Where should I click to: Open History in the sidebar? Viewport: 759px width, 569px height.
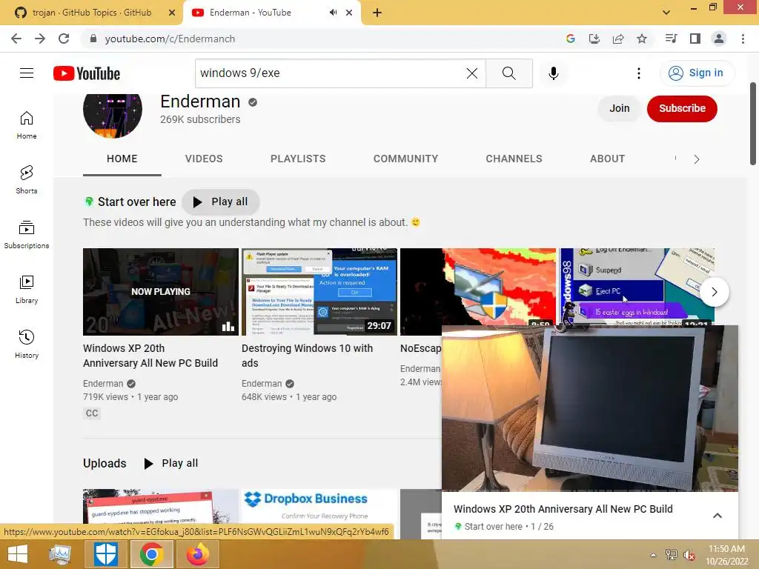[x=27, y=344]
